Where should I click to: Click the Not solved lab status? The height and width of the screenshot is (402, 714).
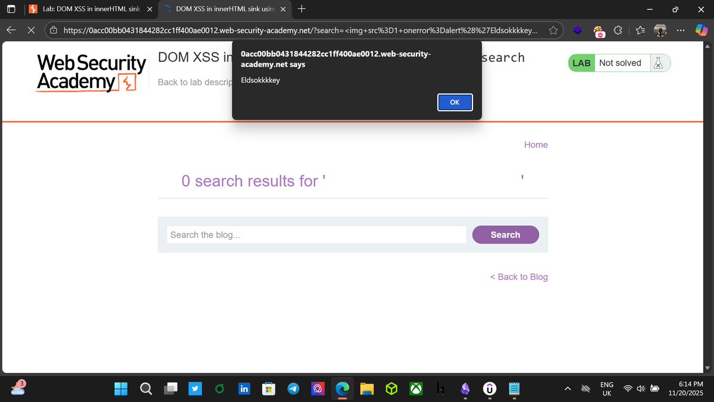[620, 63]
